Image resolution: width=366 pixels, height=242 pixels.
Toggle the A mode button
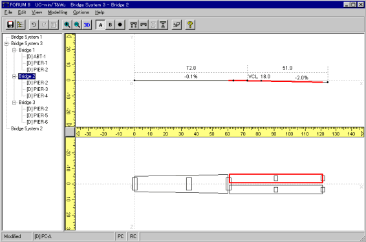coord(100,25)
